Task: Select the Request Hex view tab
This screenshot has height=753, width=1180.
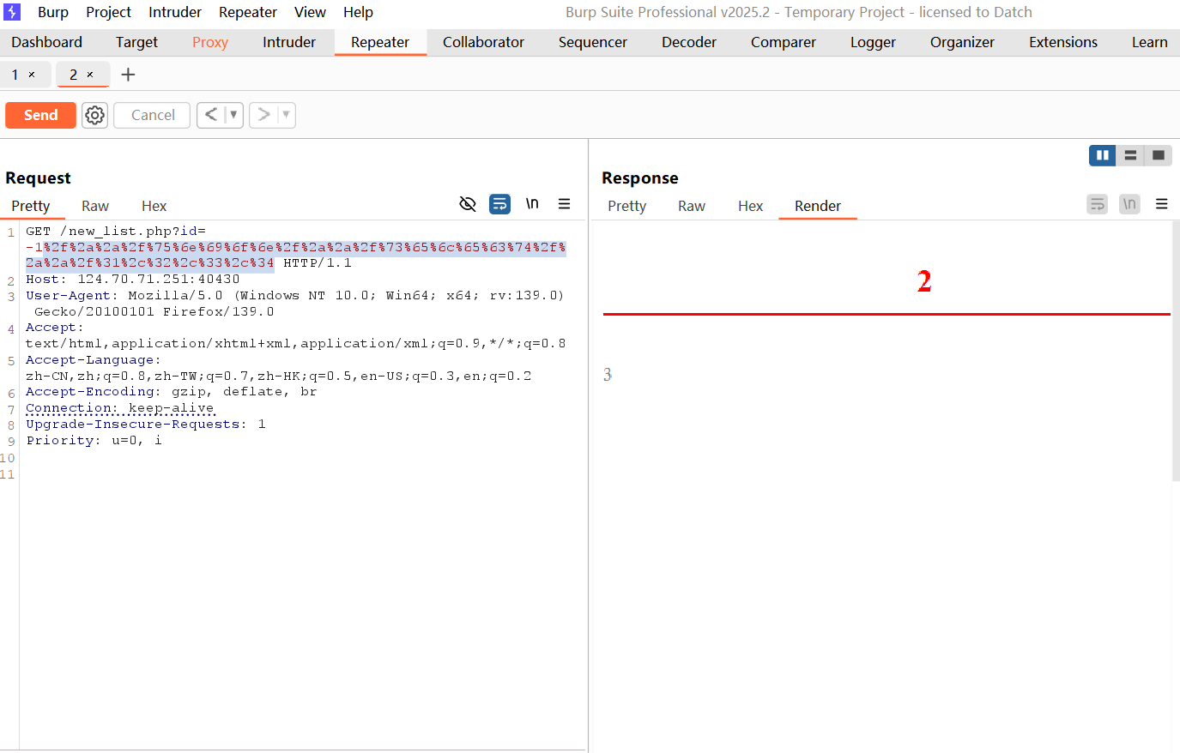Action: (x=154, y=206)
